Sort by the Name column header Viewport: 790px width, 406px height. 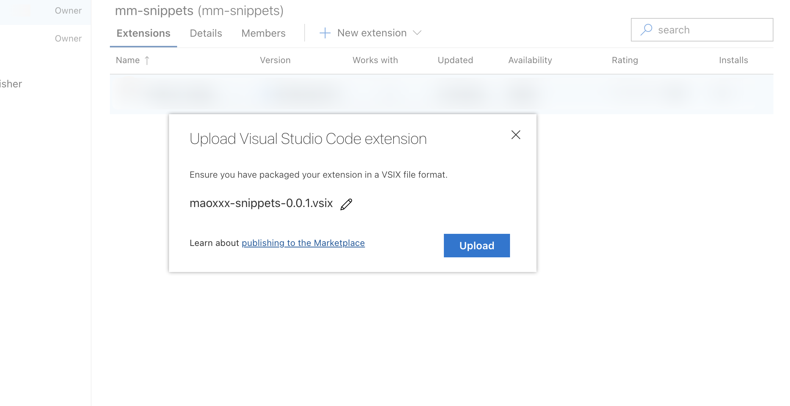[128, 60]
